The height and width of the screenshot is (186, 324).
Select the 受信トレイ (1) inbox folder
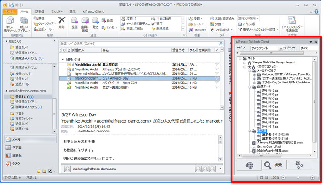[x=28, y=97]
